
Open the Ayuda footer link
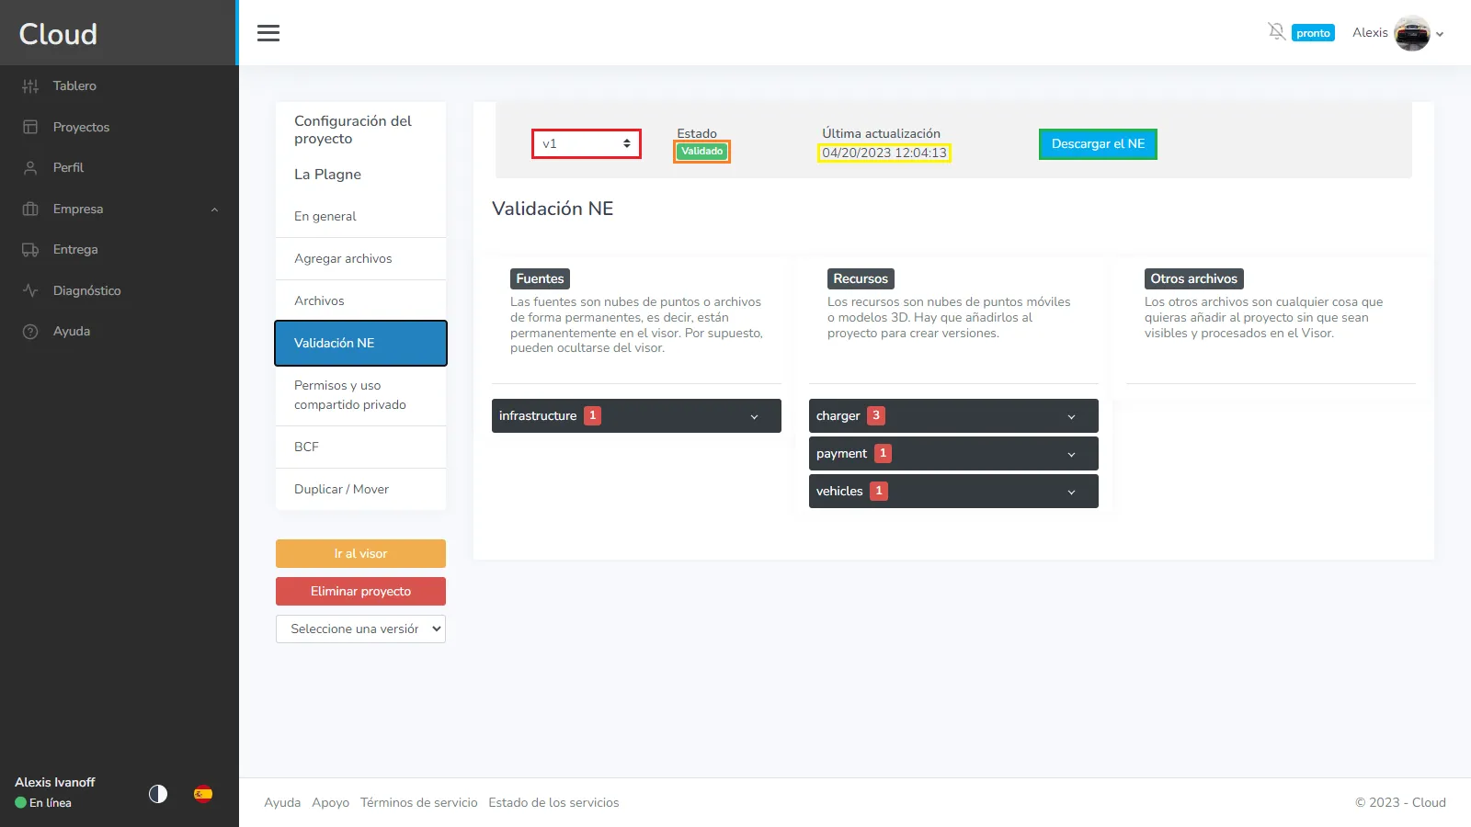[x=282, y=802]
